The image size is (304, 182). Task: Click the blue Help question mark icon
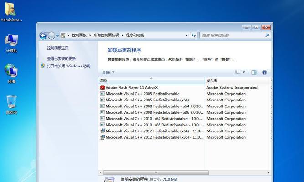pos(264,72)
